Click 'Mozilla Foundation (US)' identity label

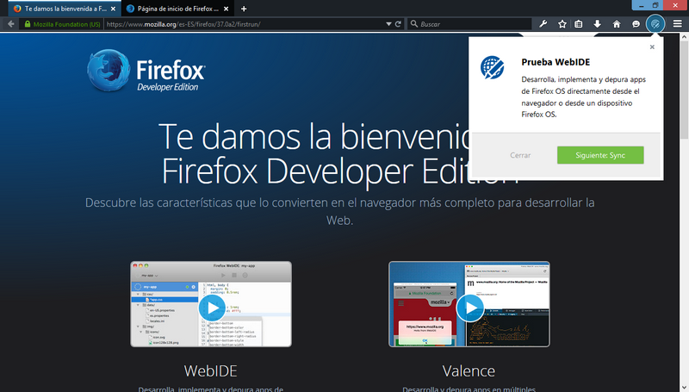pyautogui.click(x=67, y=24)
